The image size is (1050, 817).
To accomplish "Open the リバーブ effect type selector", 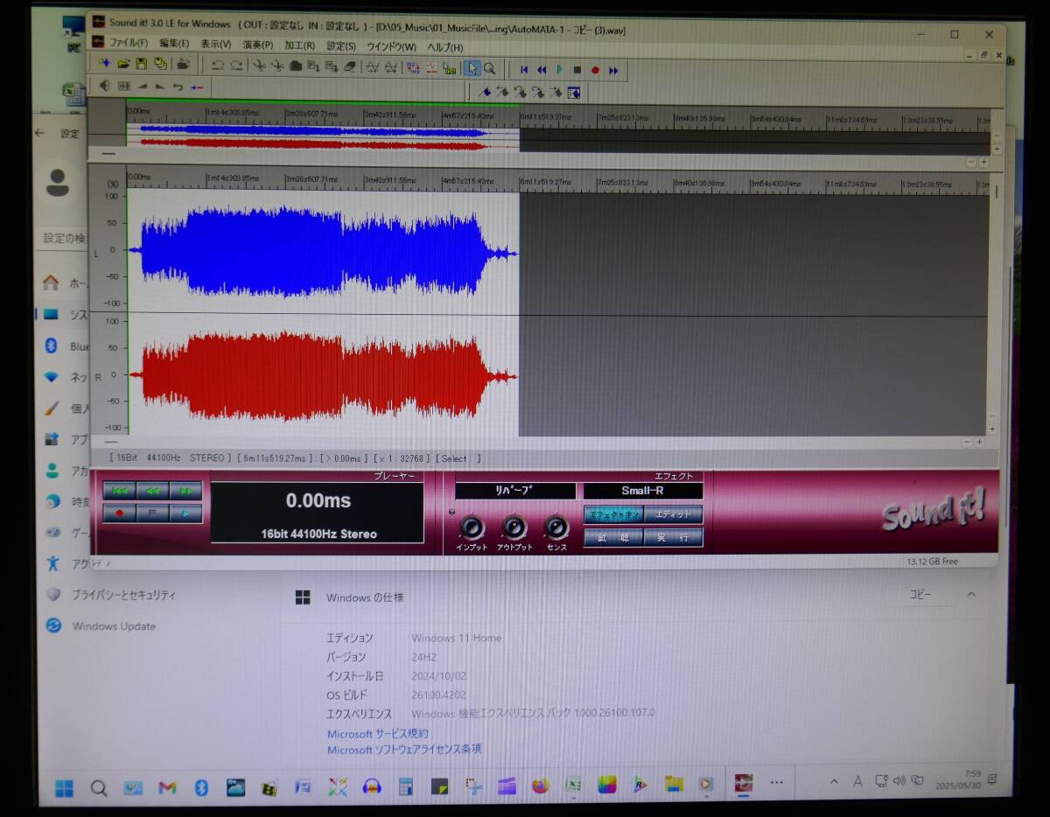I will pyautogui.click(x=515, y=491).
